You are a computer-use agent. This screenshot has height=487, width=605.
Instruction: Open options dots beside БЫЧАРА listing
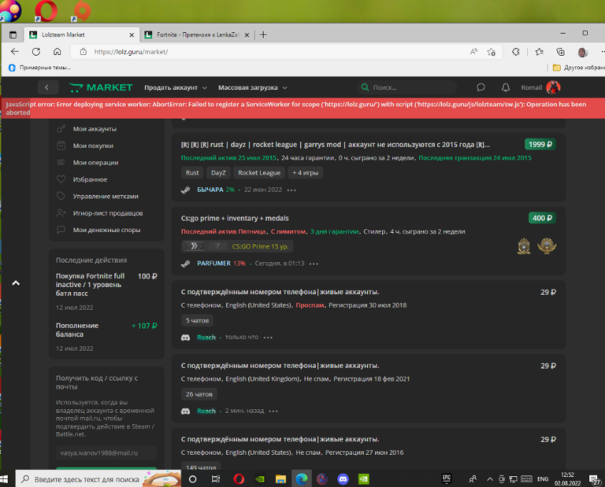[291, 190]
